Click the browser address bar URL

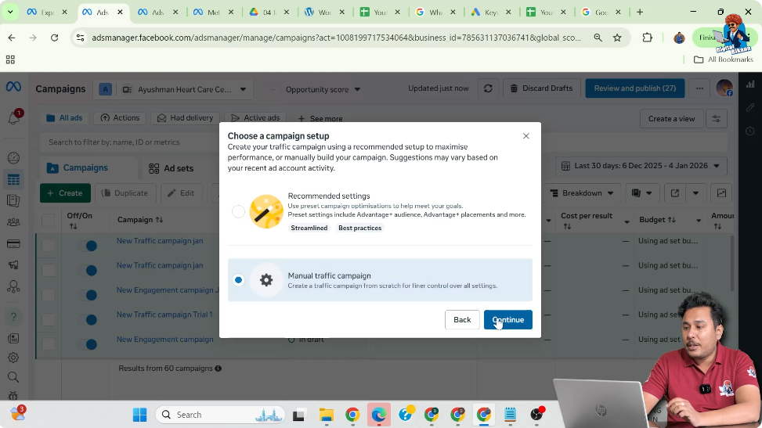[335, 38]
